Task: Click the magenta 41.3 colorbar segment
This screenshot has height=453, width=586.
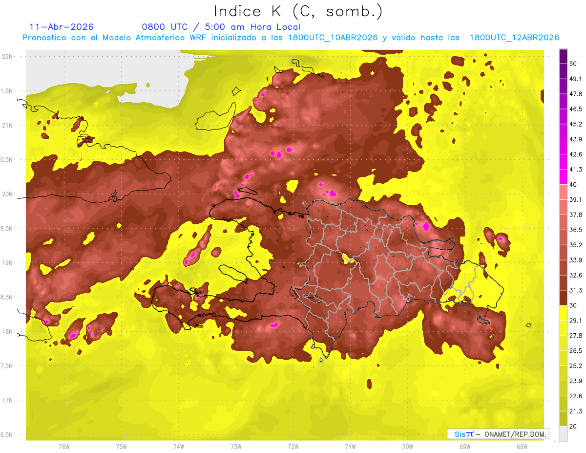Action: (563, 177)
